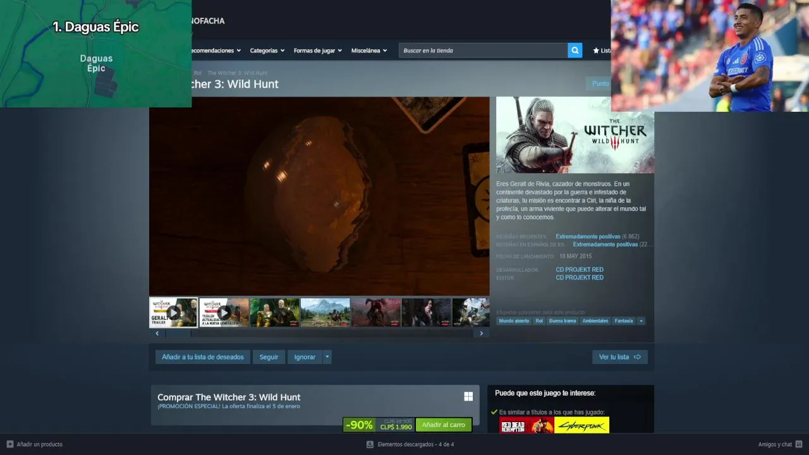The image size is (809, 455).
Task: Click the Mundo abierto tag
Action: [x=514, y=321]
